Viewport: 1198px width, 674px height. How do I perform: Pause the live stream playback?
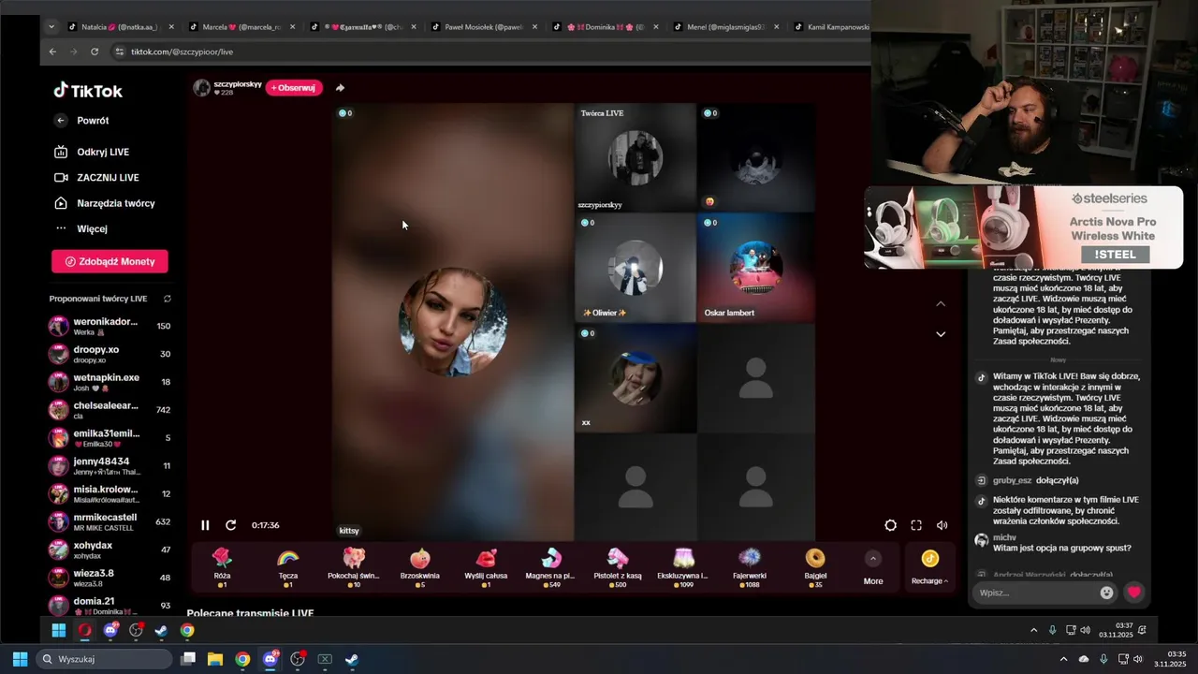tap(205, 525)
